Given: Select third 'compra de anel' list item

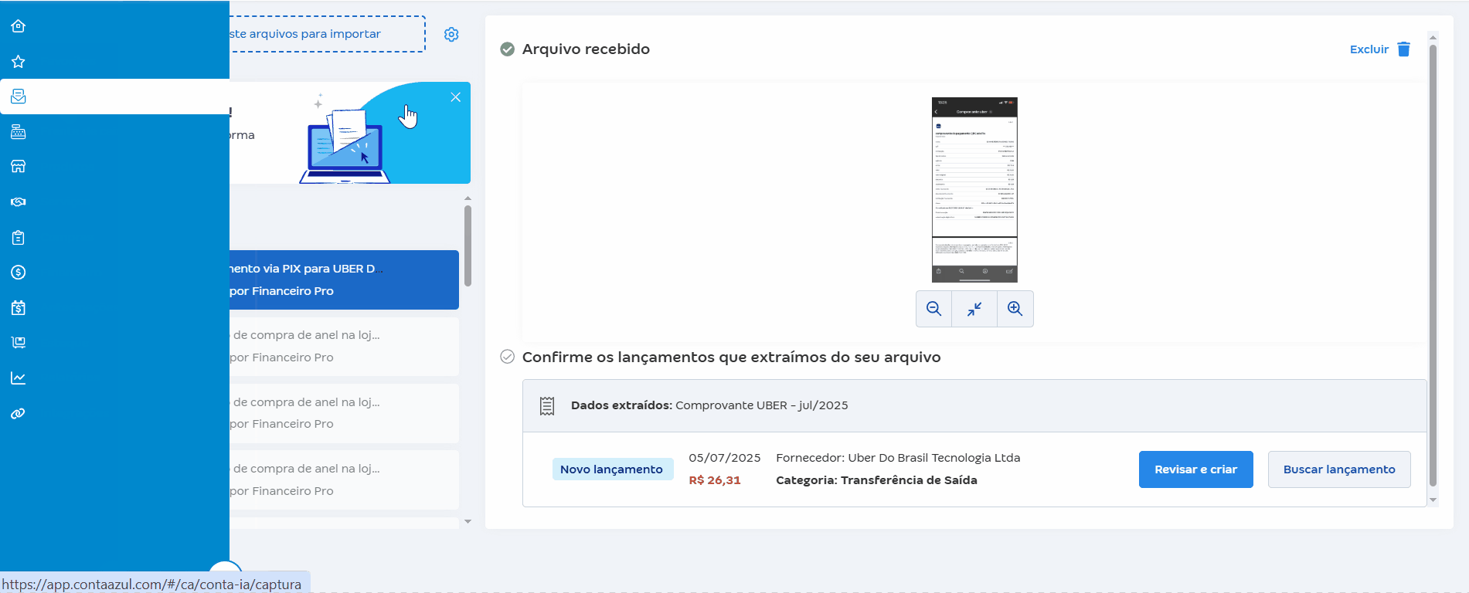Looking at the screenshot, I should tap(344, 479).
